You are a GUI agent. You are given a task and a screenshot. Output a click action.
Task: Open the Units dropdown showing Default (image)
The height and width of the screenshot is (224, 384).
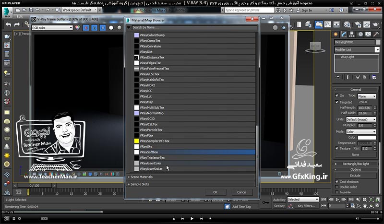click(x=361, y=119)
